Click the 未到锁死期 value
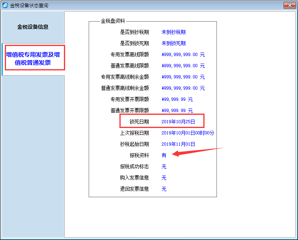This screenshot has height=240, width=298. tap(173, 43)
